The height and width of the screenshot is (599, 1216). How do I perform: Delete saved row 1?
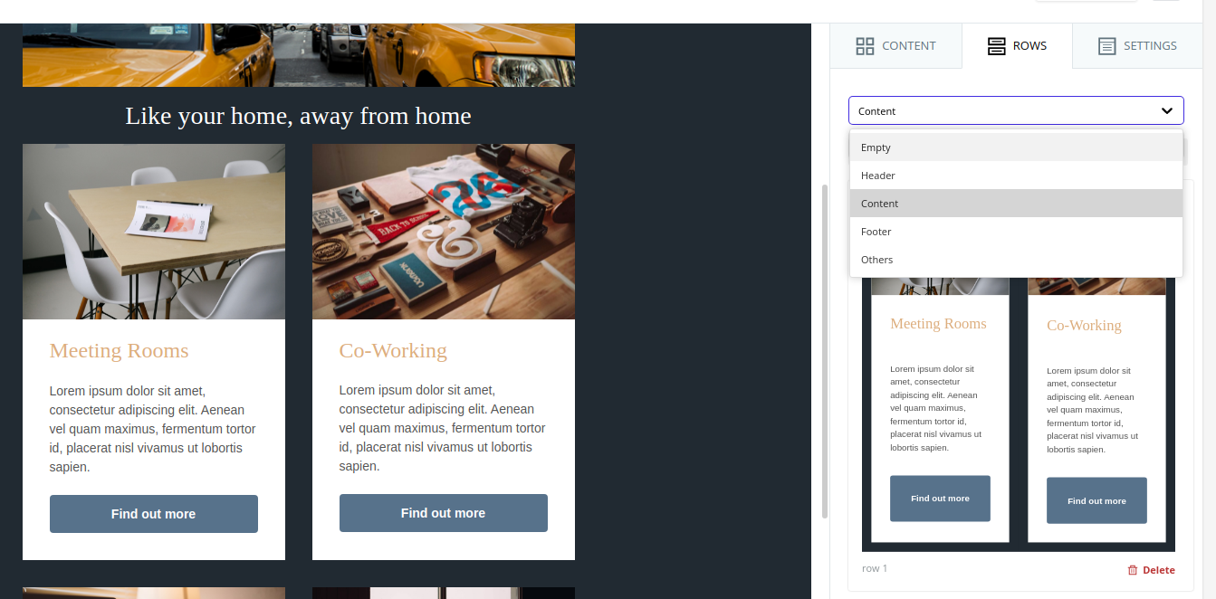(1151, 570)
